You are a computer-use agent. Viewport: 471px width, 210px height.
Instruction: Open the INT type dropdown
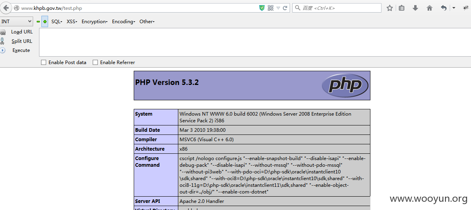click(x=16, y=21)
